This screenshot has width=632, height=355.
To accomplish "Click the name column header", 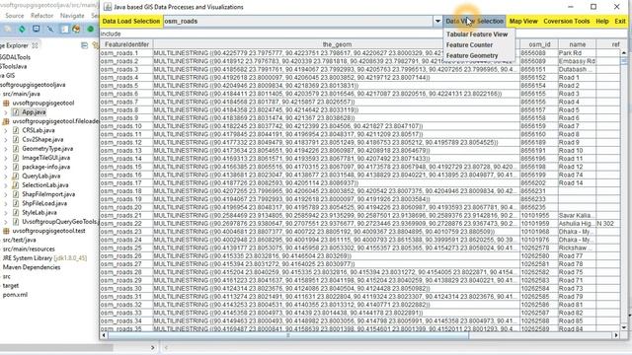I will coord(577,44).
